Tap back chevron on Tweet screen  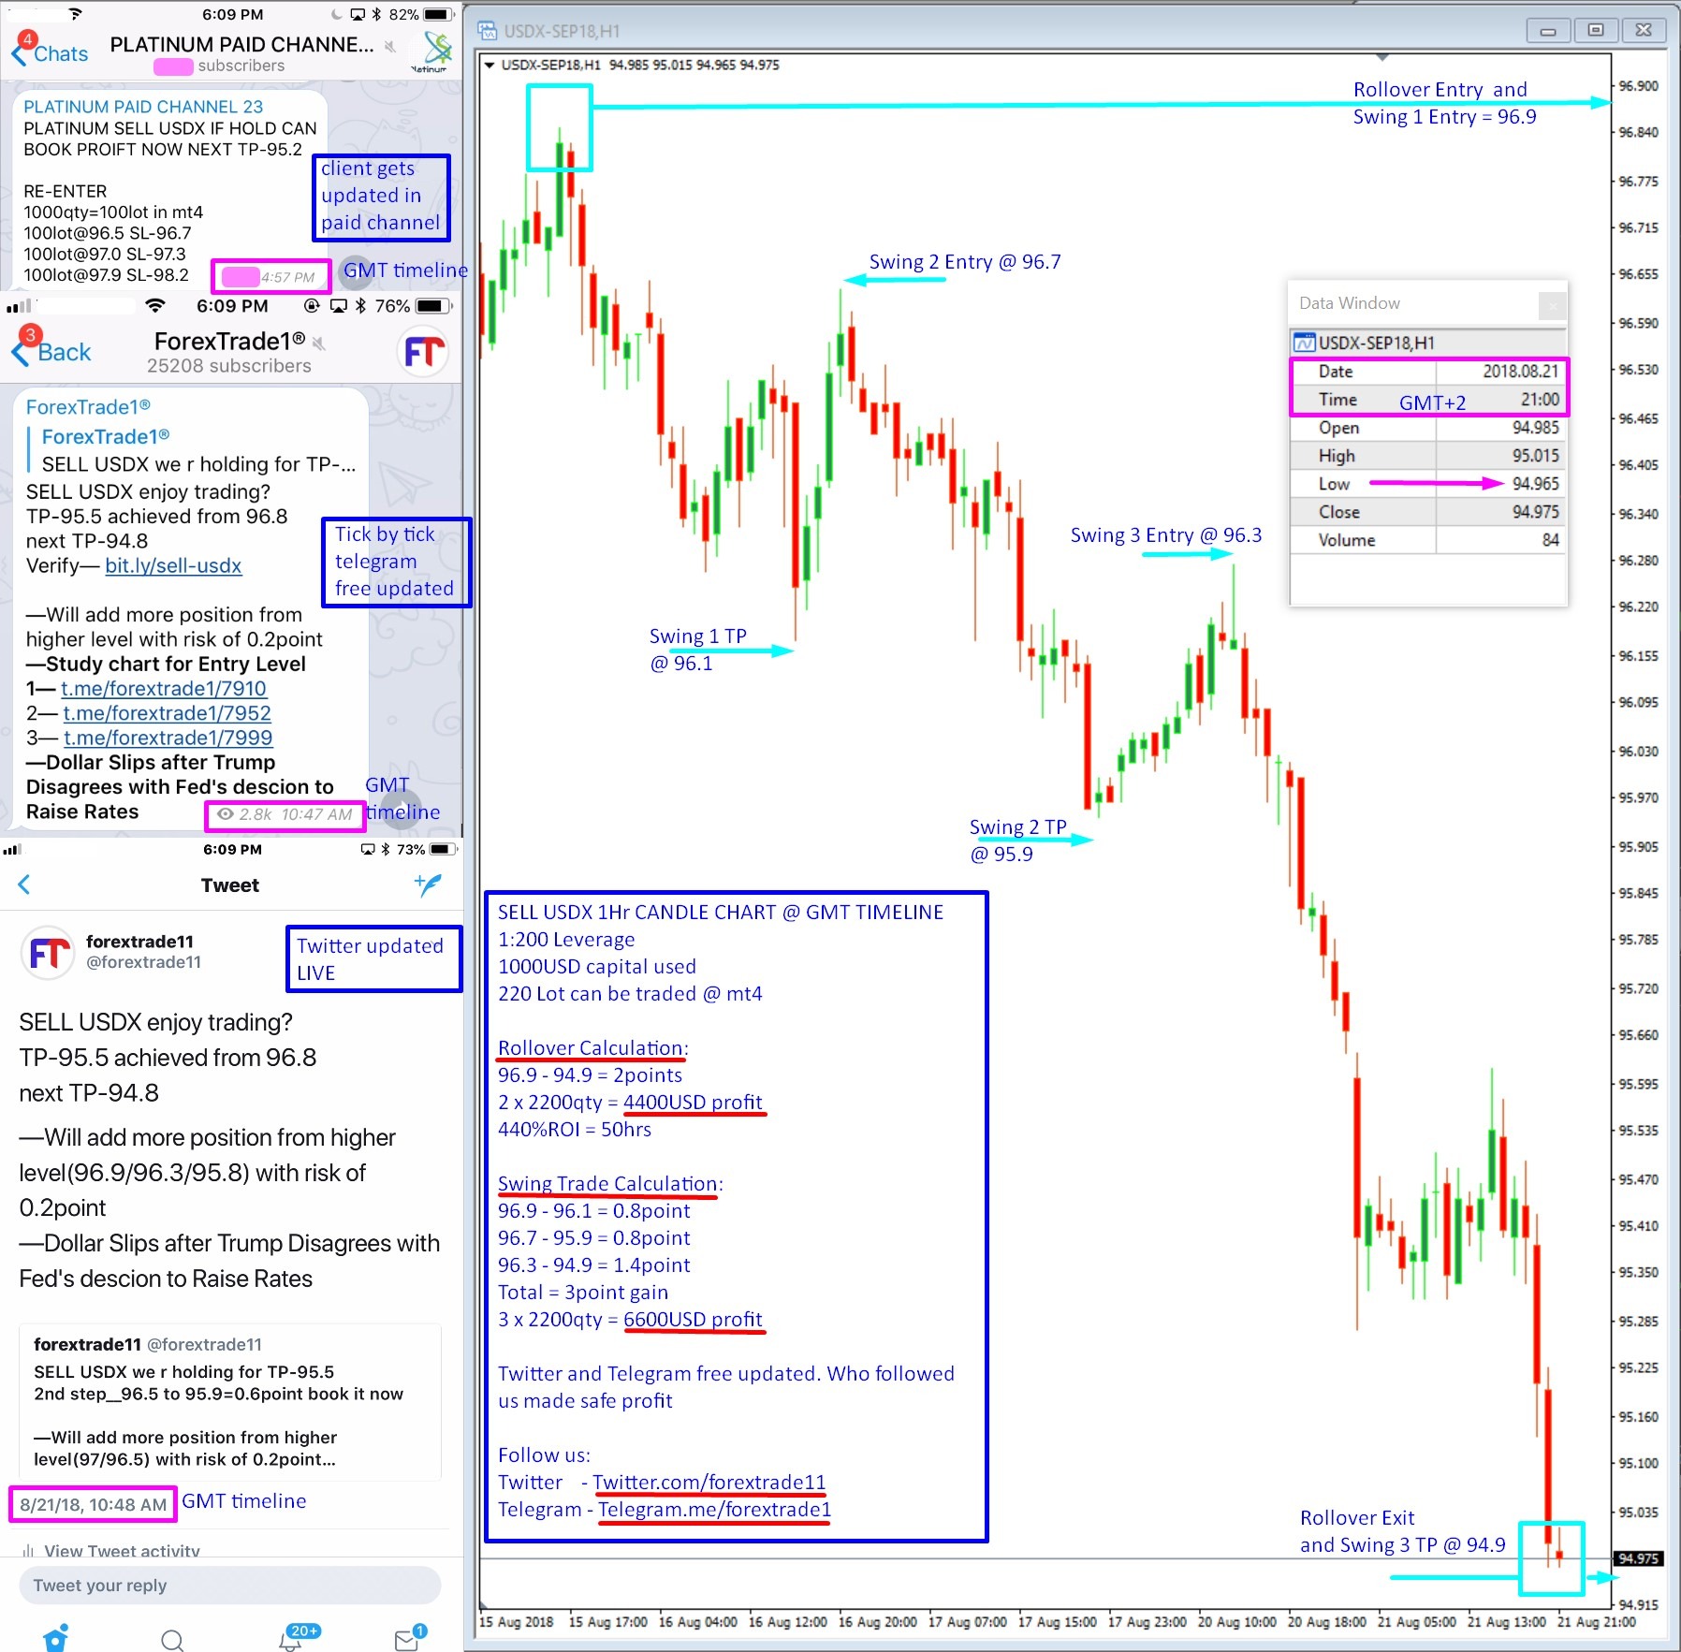coord(24,884)
